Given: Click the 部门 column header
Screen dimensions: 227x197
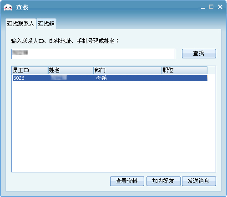Looking at the screenshot, I should [x=128, y=70].
